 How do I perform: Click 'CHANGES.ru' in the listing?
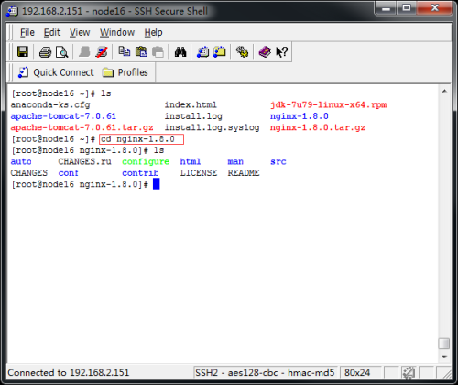point(84,161)
